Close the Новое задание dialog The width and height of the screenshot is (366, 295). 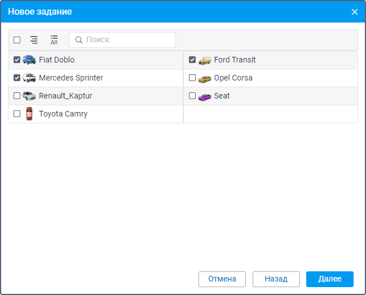[x=355, y=12]
